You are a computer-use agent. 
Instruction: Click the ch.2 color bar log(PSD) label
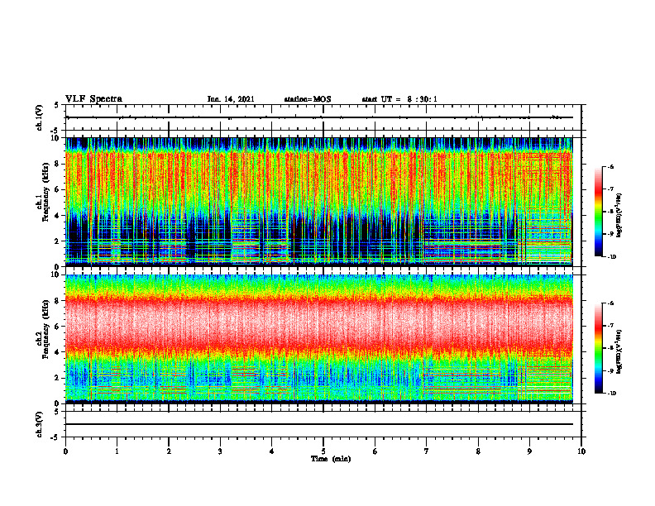coord(619,352)
